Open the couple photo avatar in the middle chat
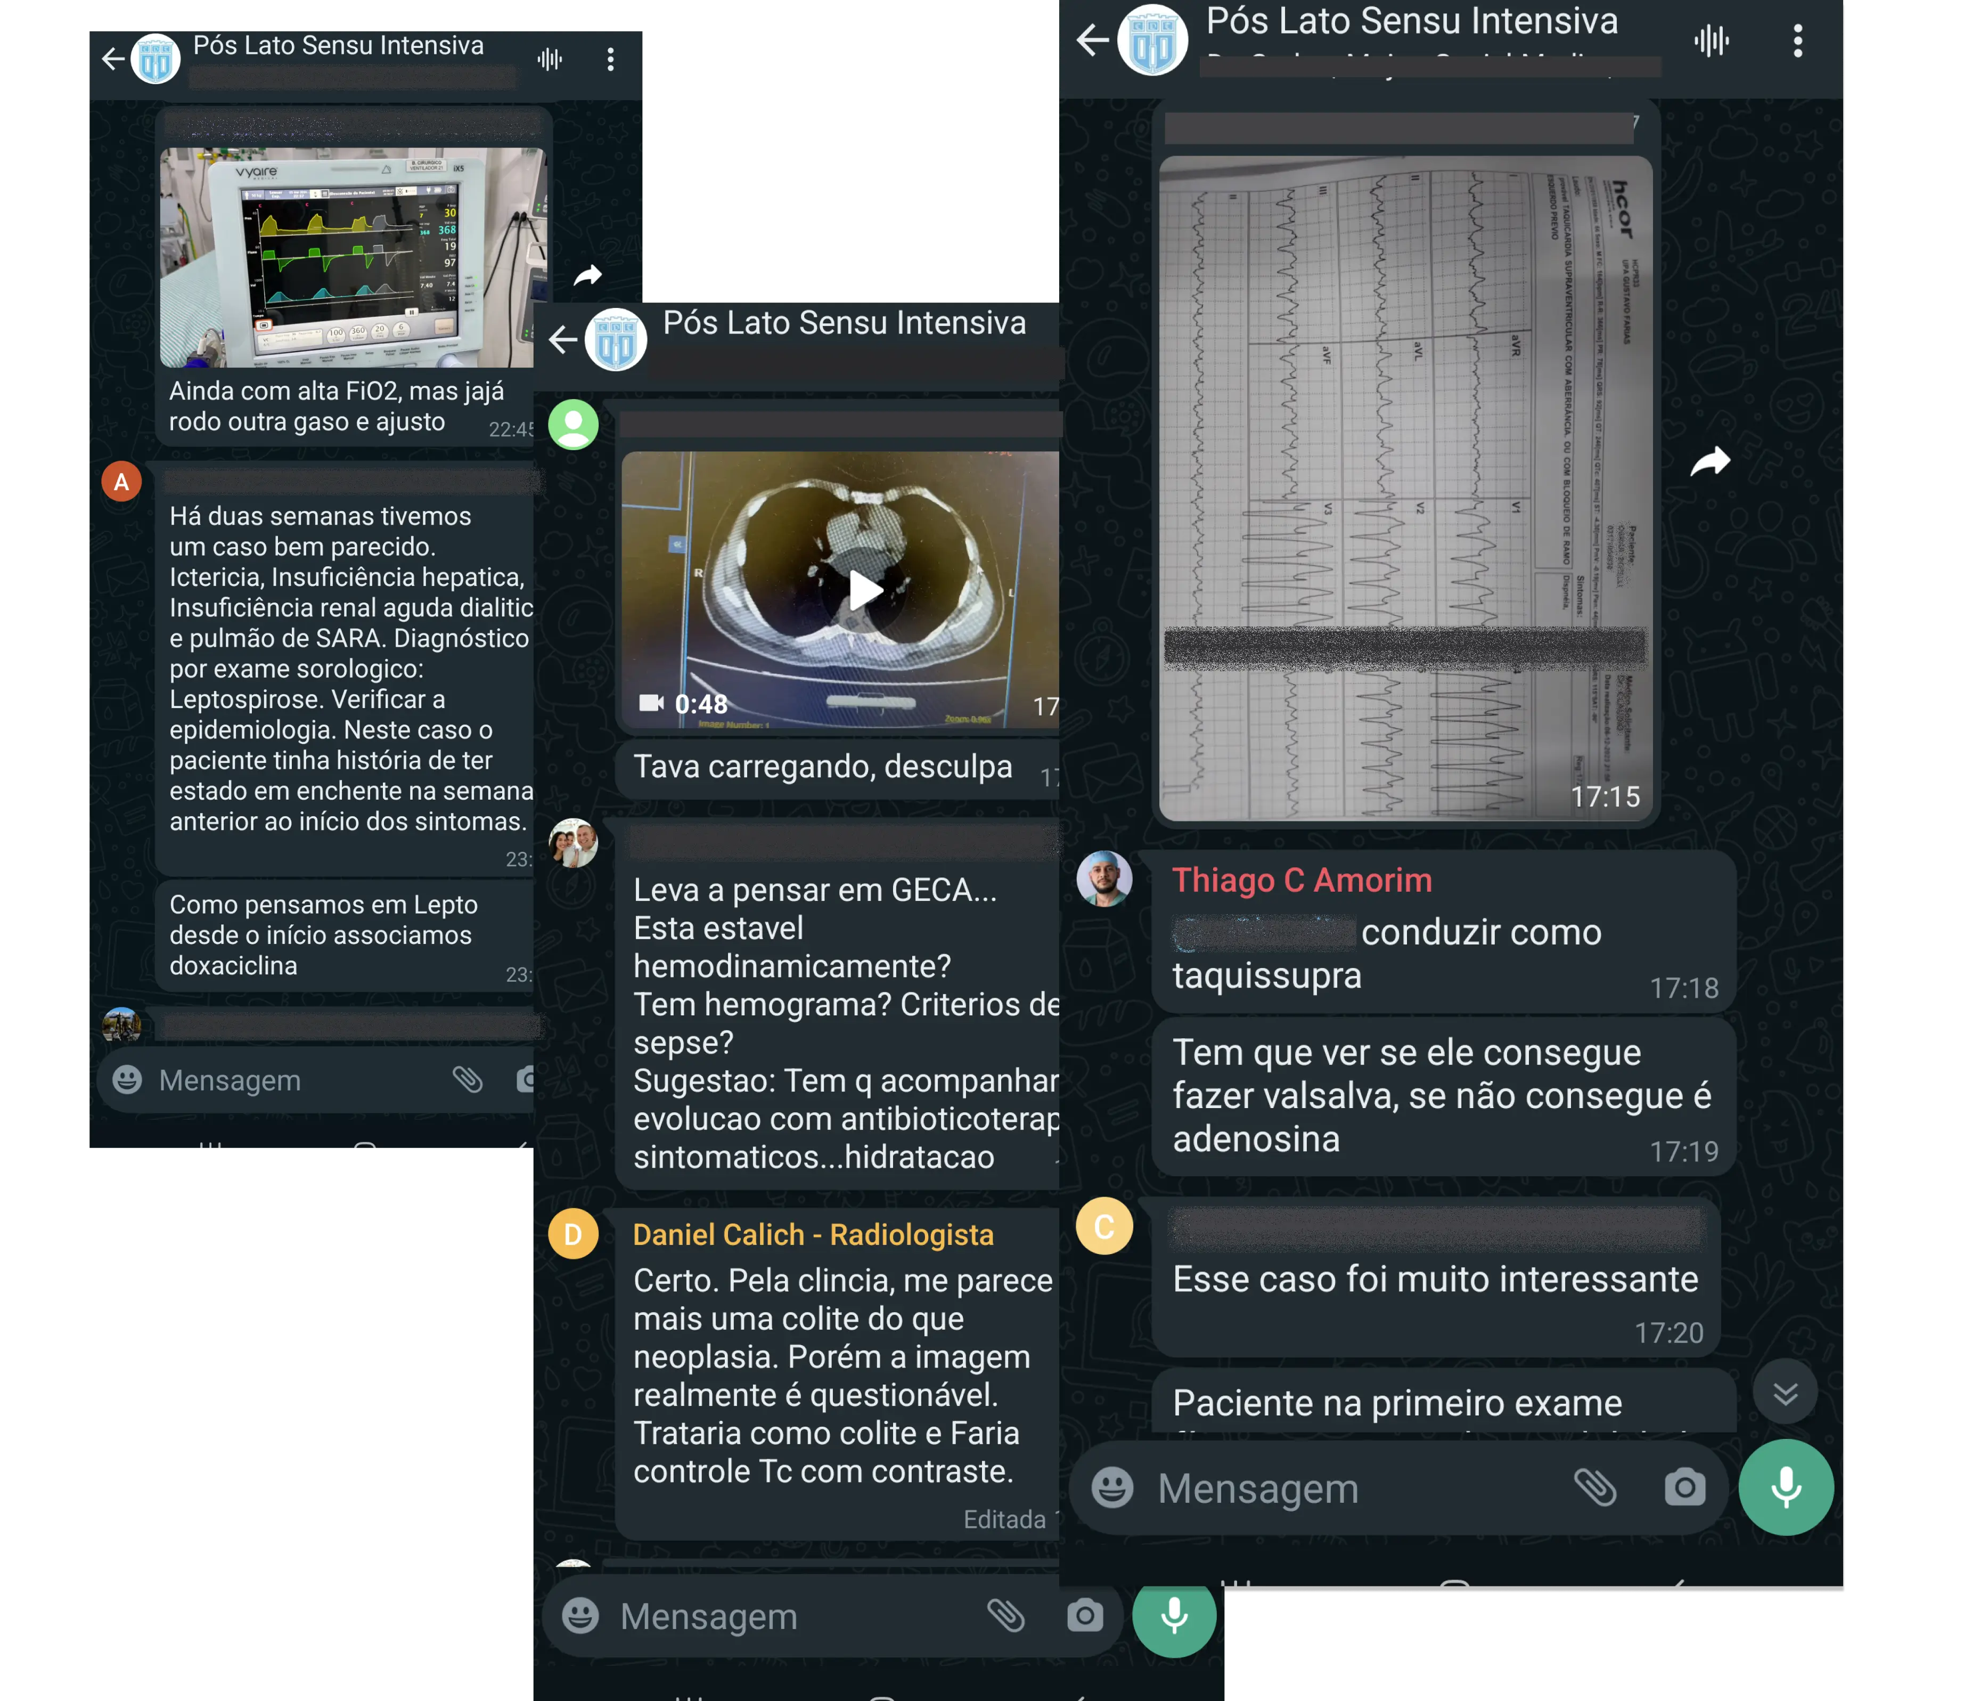The width and height of the screenshot is (1972, 1701). [x=574, y=843]
